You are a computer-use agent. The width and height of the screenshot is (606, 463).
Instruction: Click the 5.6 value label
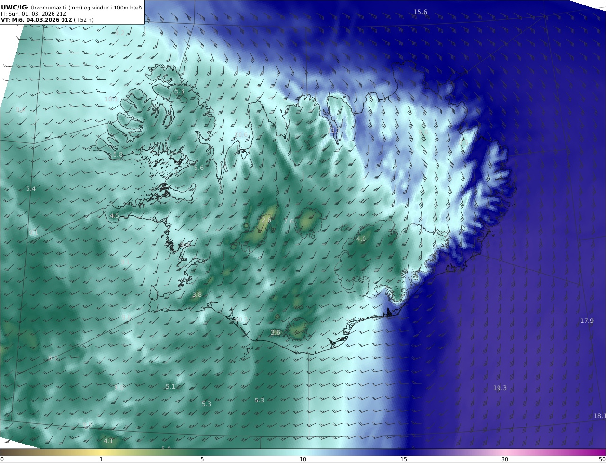[x=199, y=168]
